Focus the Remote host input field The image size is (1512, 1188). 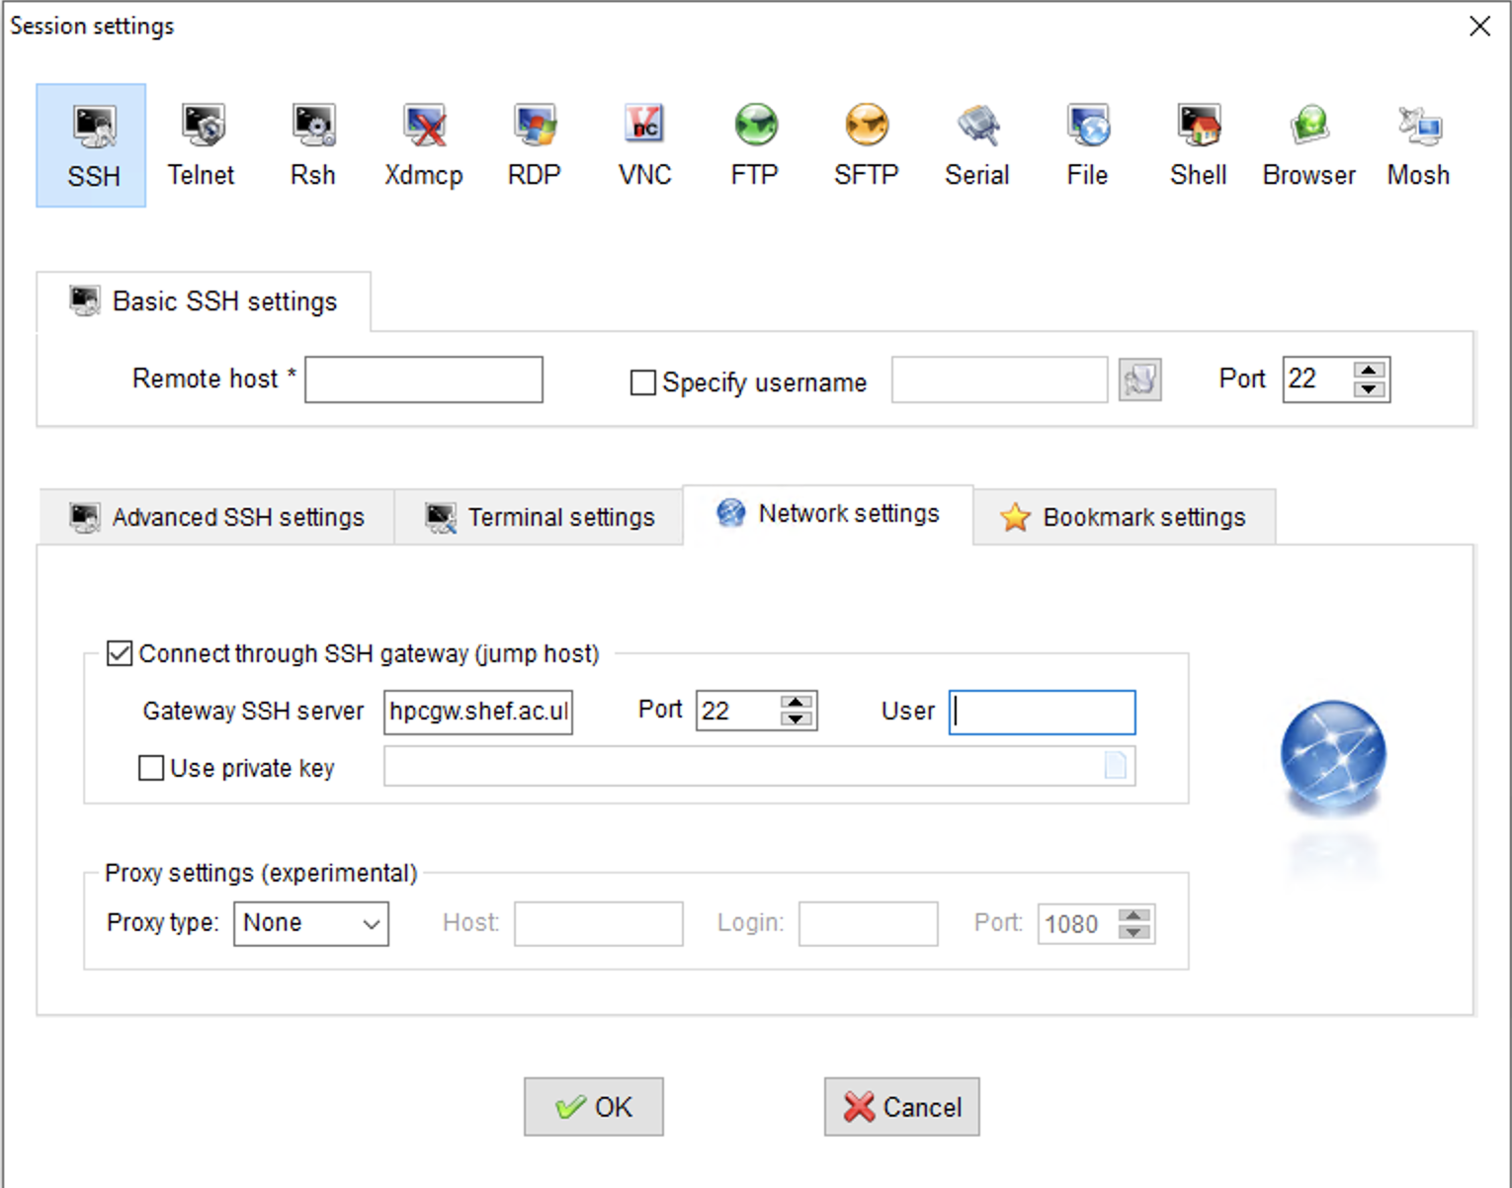(x=424, y=380)
